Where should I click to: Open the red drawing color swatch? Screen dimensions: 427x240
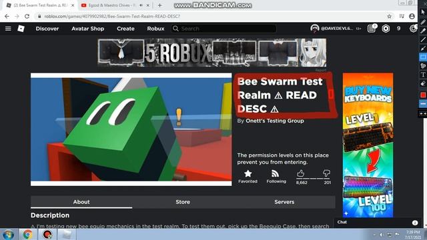pos(423,95)
